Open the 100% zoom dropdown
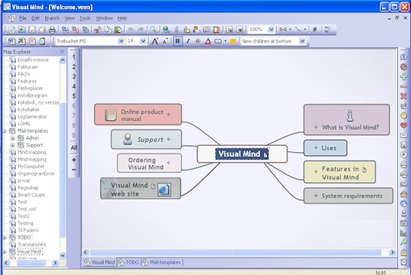Viewport: 411px width, 275px height. click(x=271, y=30)
